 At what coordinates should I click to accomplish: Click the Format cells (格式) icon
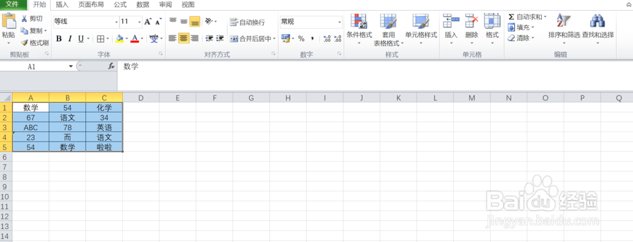492,21
